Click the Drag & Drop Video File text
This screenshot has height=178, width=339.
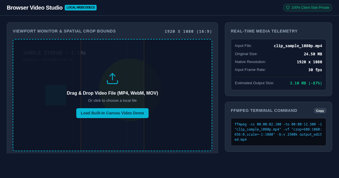point(112,93)
